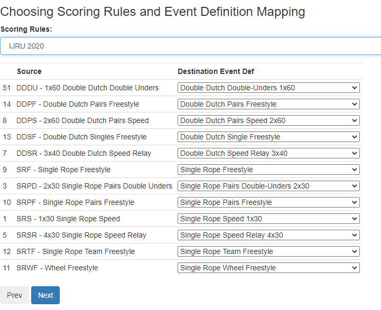381x310 pixels.
Task: Open Double Dutch Double-Unders 1x60 dropdown
Action: click(x=268, y=88)
